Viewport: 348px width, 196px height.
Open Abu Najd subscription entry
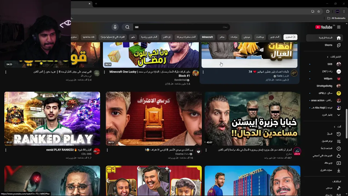pos(325,108)
